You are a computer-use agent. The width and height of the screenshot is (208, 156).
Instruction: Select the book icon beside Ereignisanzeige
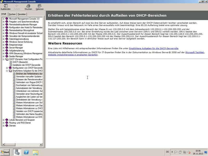7,45
